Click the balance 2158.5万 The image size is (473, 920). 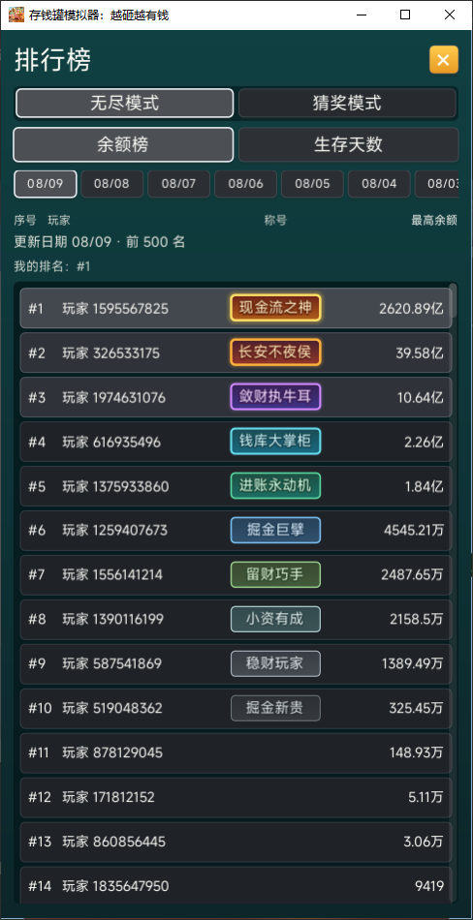[417, 620]
